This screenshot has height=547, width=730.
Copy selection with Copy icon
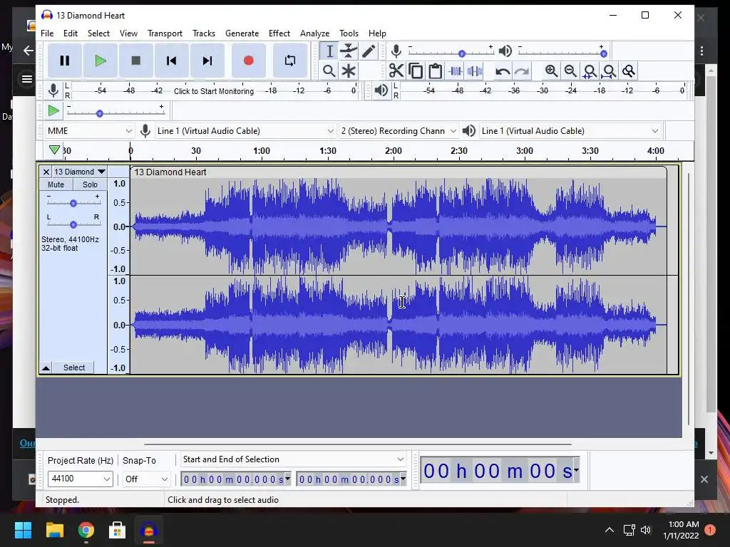tap(416, 71)
